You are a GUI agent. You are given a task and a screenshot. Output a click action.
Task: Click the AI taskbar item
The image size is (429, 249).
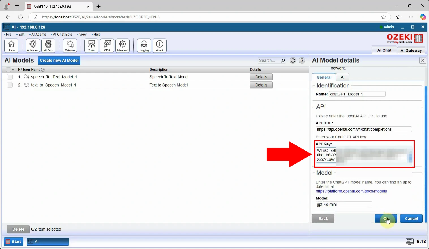coord(48,242)
